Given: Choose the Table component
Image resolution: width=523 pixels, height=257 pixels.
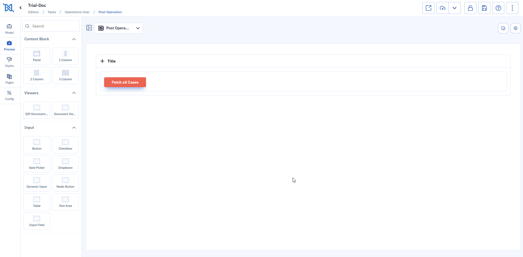Looking at the screenshot, I should 37,202.
